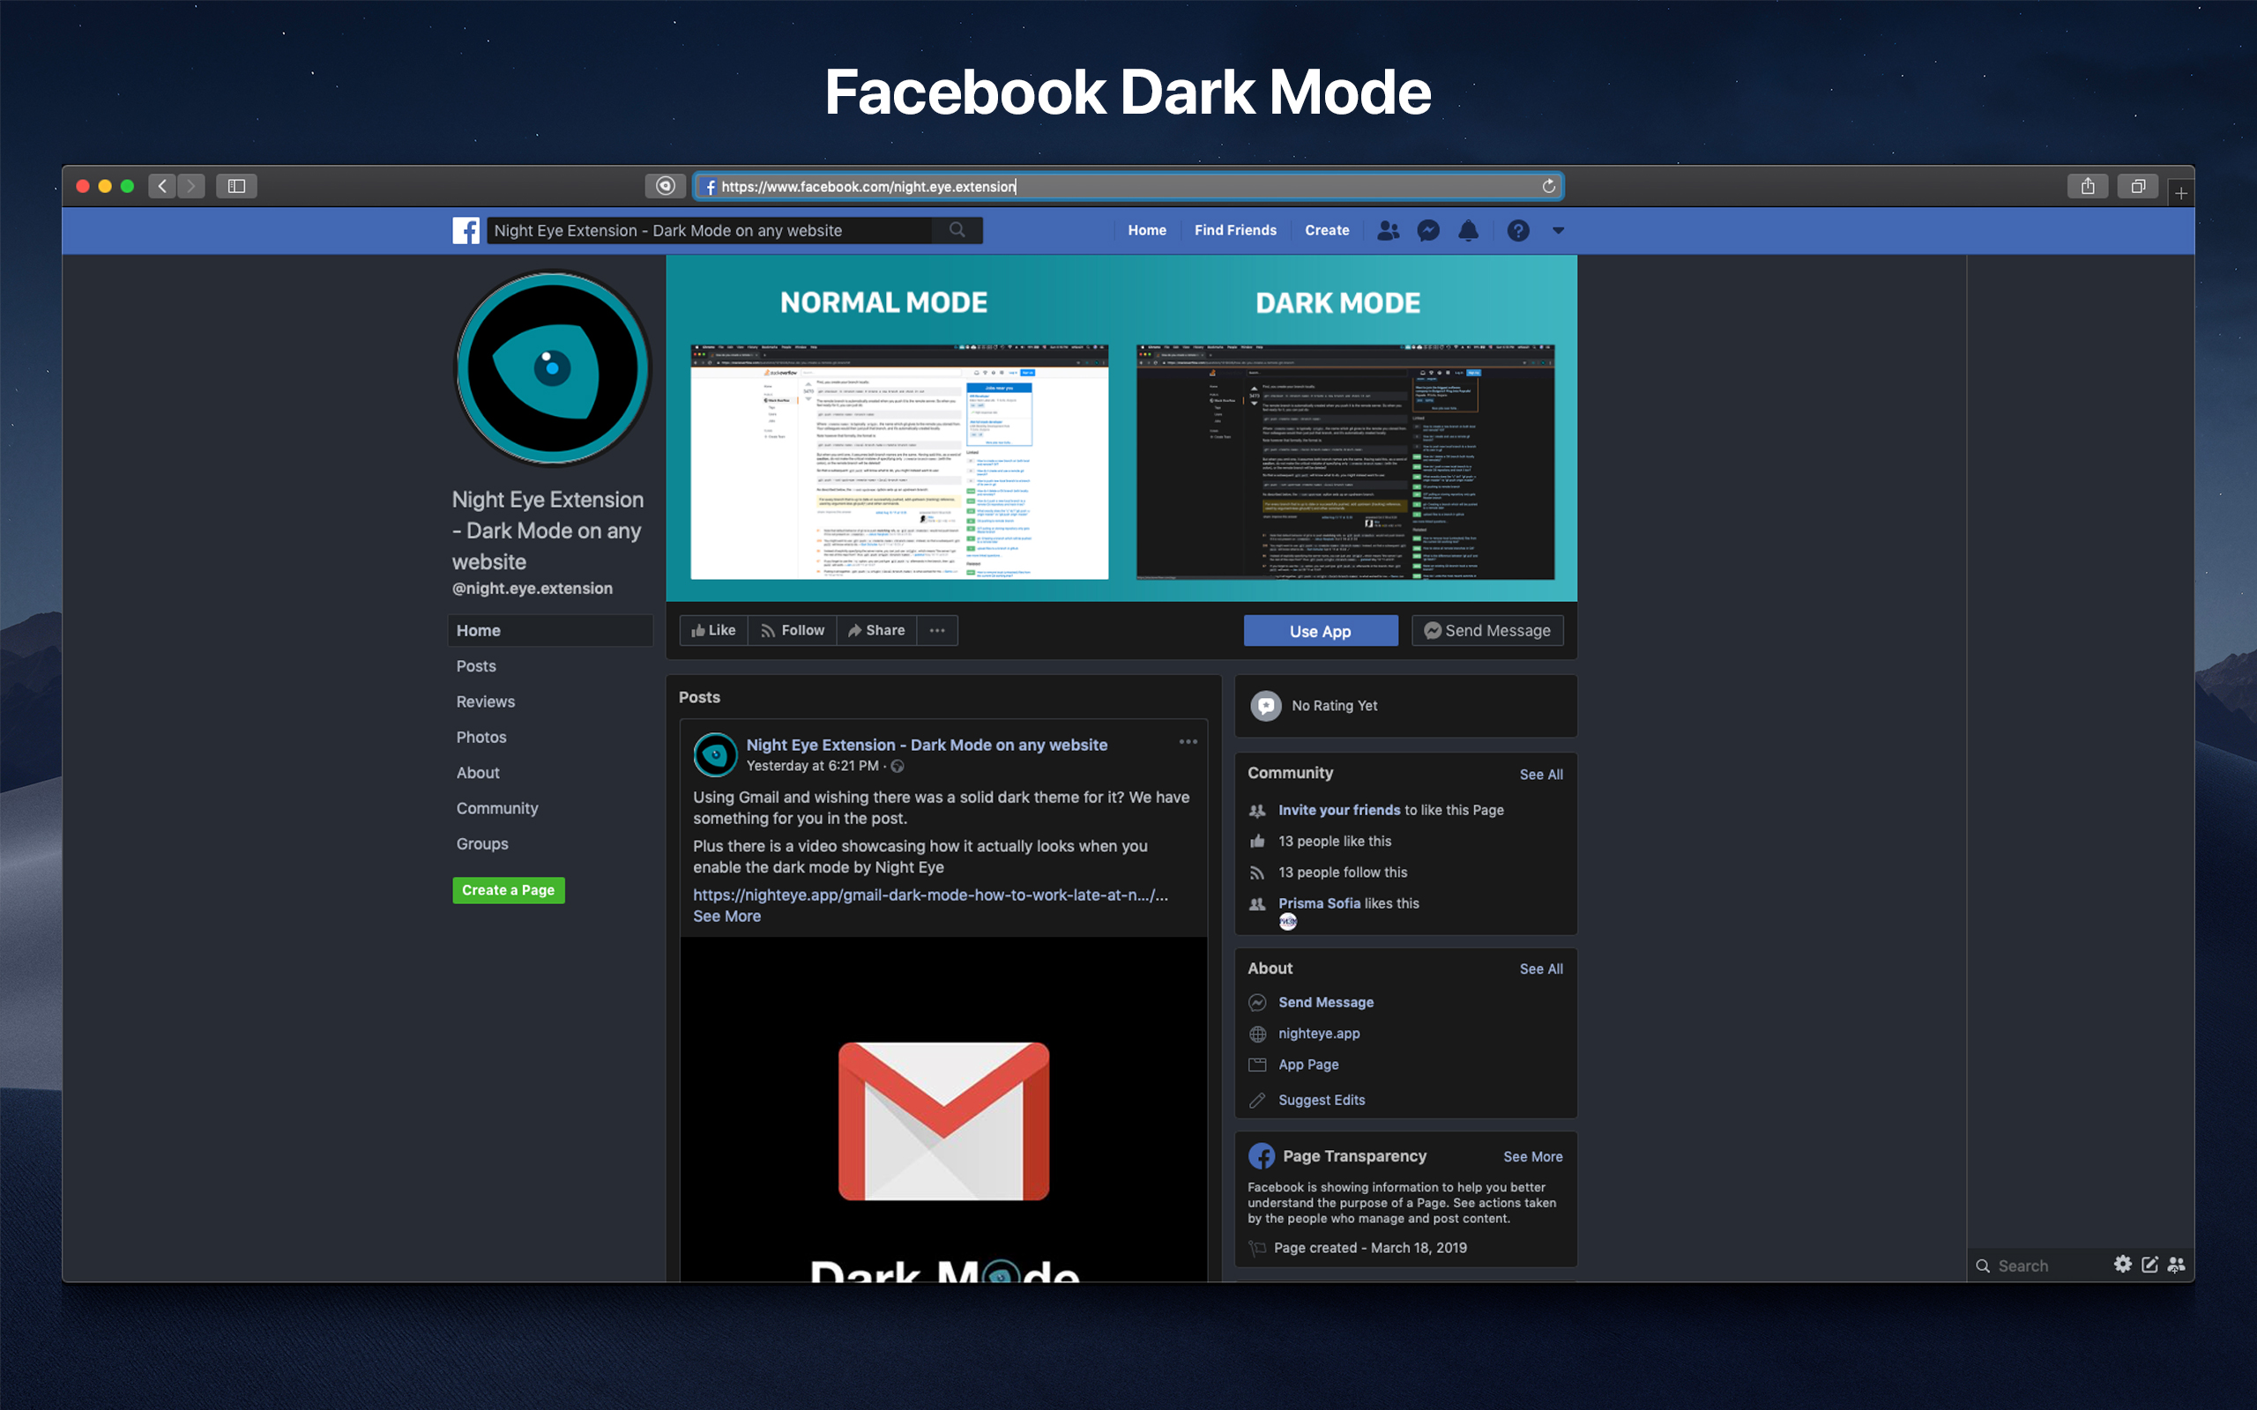Click the No Rating Yet icon

1266,706
